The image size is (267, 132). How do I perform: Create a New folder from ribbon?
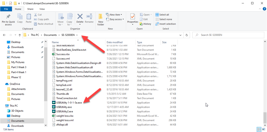(101, 19)
